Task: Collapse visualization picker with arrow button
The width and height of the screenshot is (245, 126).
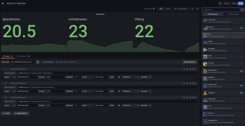Action: (243, 10)
